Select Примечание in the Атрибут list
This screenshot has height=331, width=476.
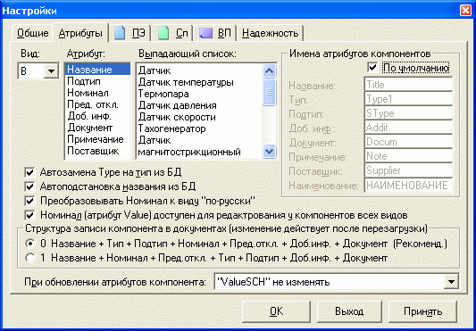97,139
